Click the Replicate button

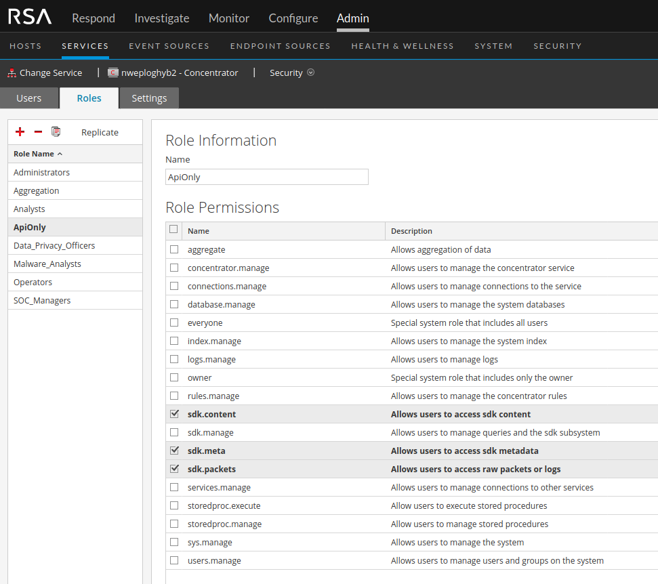pos(100,132)
